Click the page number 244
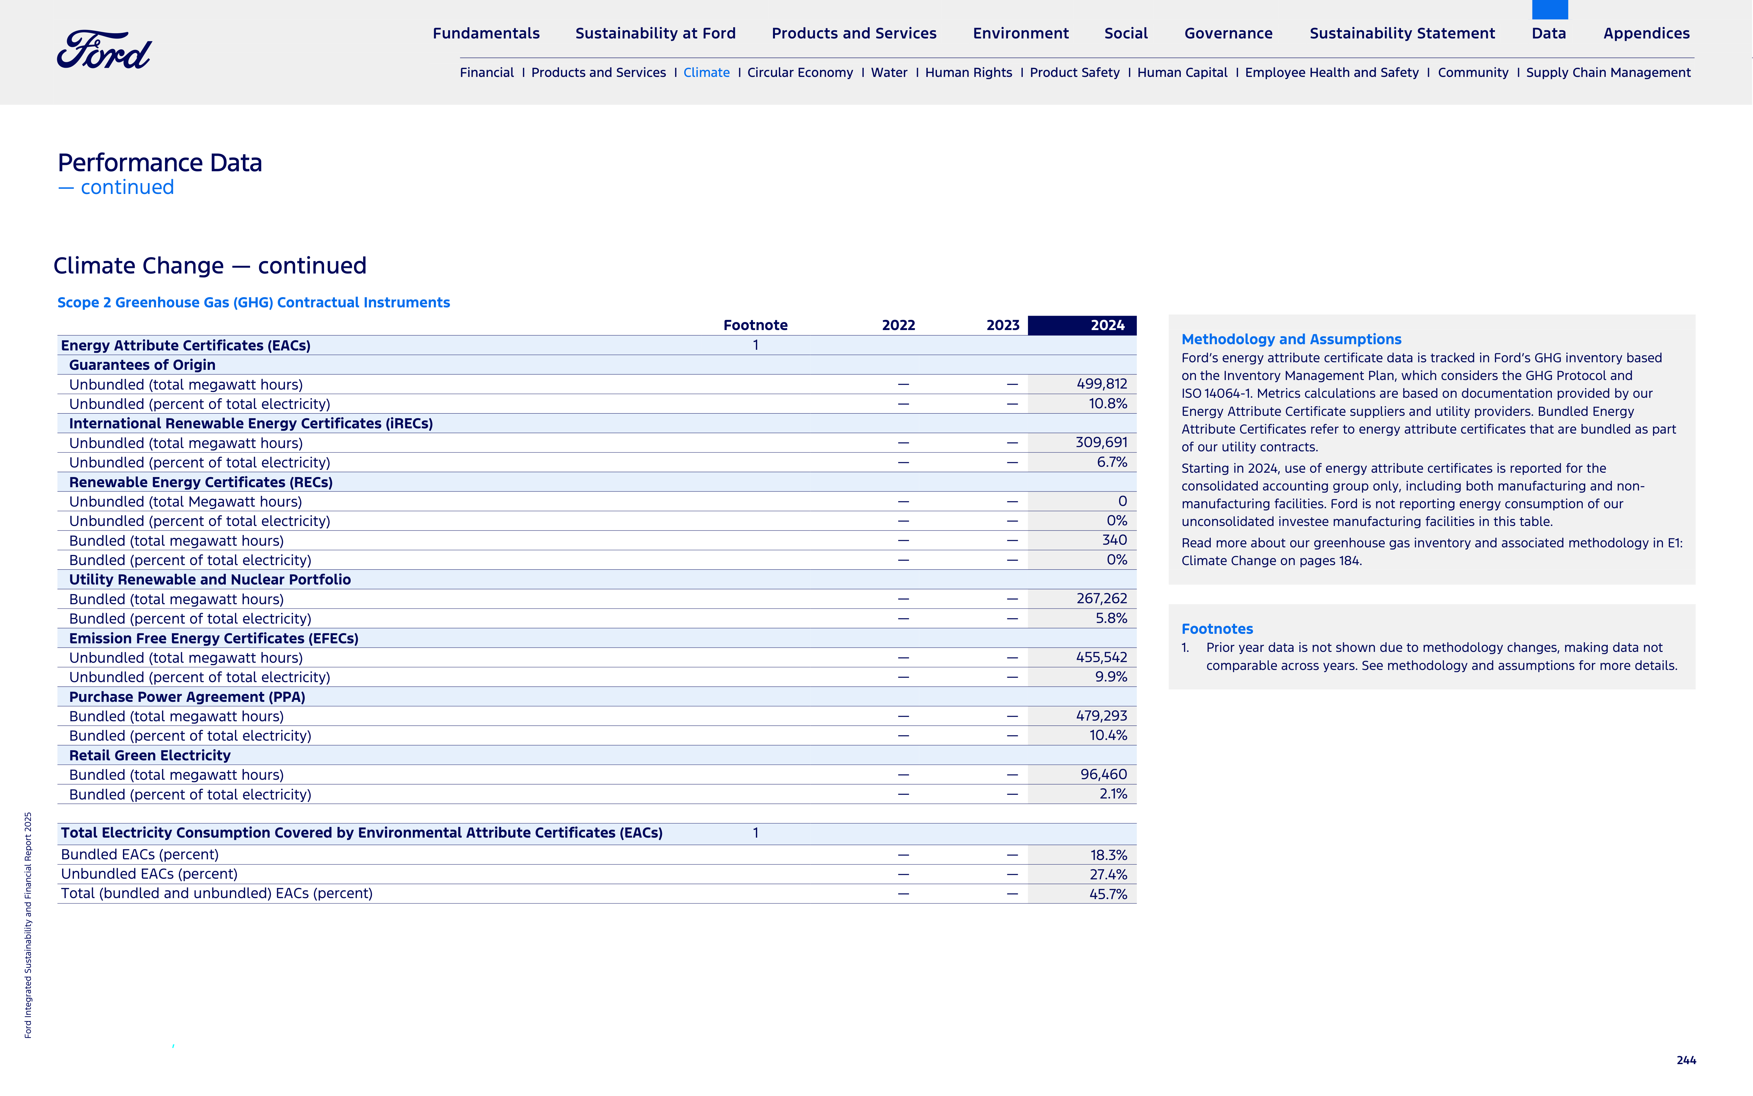This screenshot has height=1096, width=1753. [1686, 1060]
